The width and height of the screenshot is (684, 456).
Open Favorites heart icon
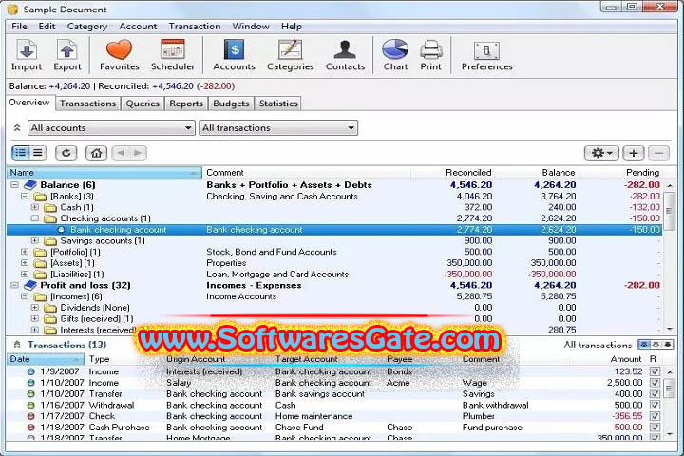(x=119, y=55)
